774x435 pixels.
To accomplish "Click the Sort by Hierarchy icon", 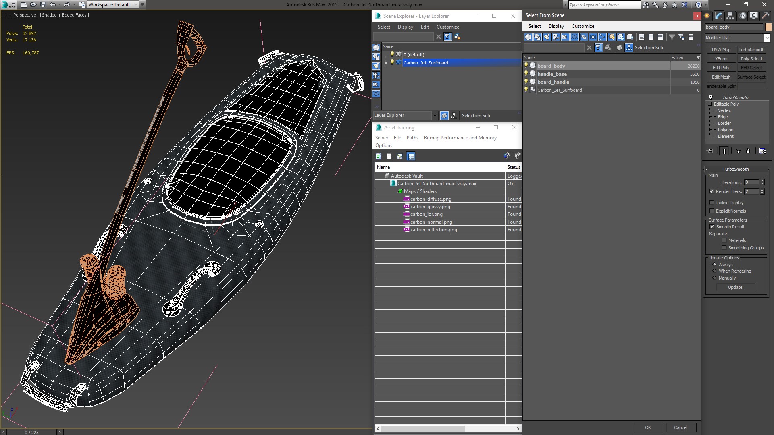I will tap(629, 48).
